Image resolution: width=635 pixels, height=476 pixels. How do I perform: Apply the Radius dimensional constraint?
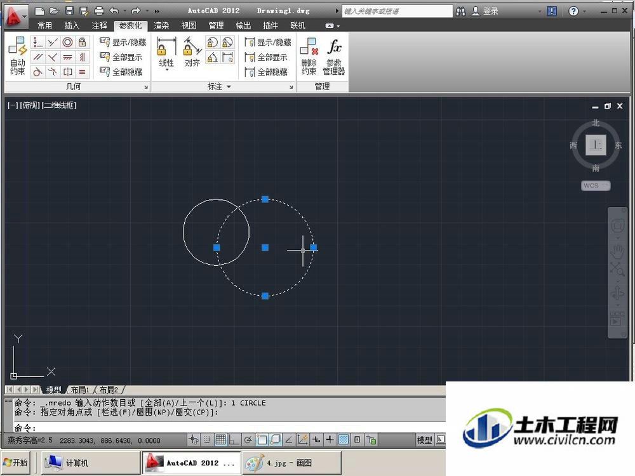click(212, 42)
